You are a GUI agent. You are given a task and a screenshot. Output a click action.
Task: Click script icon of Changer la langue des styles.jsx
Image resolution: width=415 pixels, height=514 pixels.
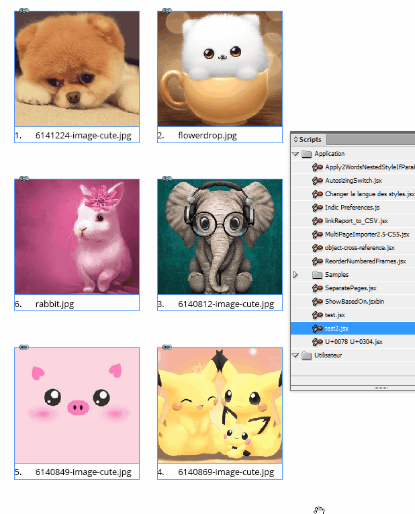(318, 194)
